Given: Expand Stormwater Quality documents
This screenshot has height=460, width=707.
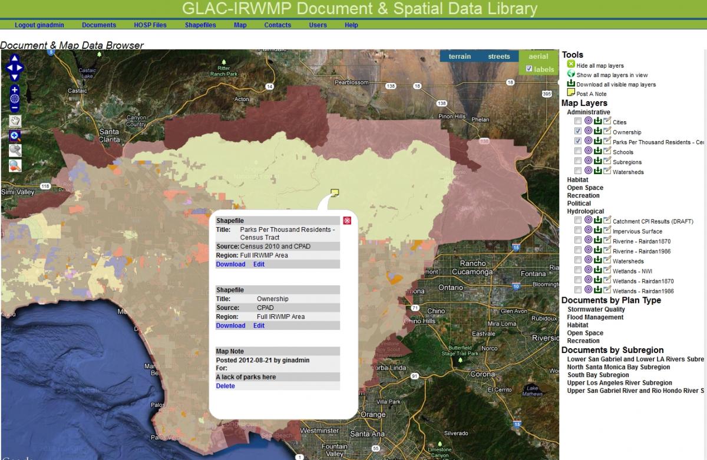Looking at the screenshot, I should 596,309.
